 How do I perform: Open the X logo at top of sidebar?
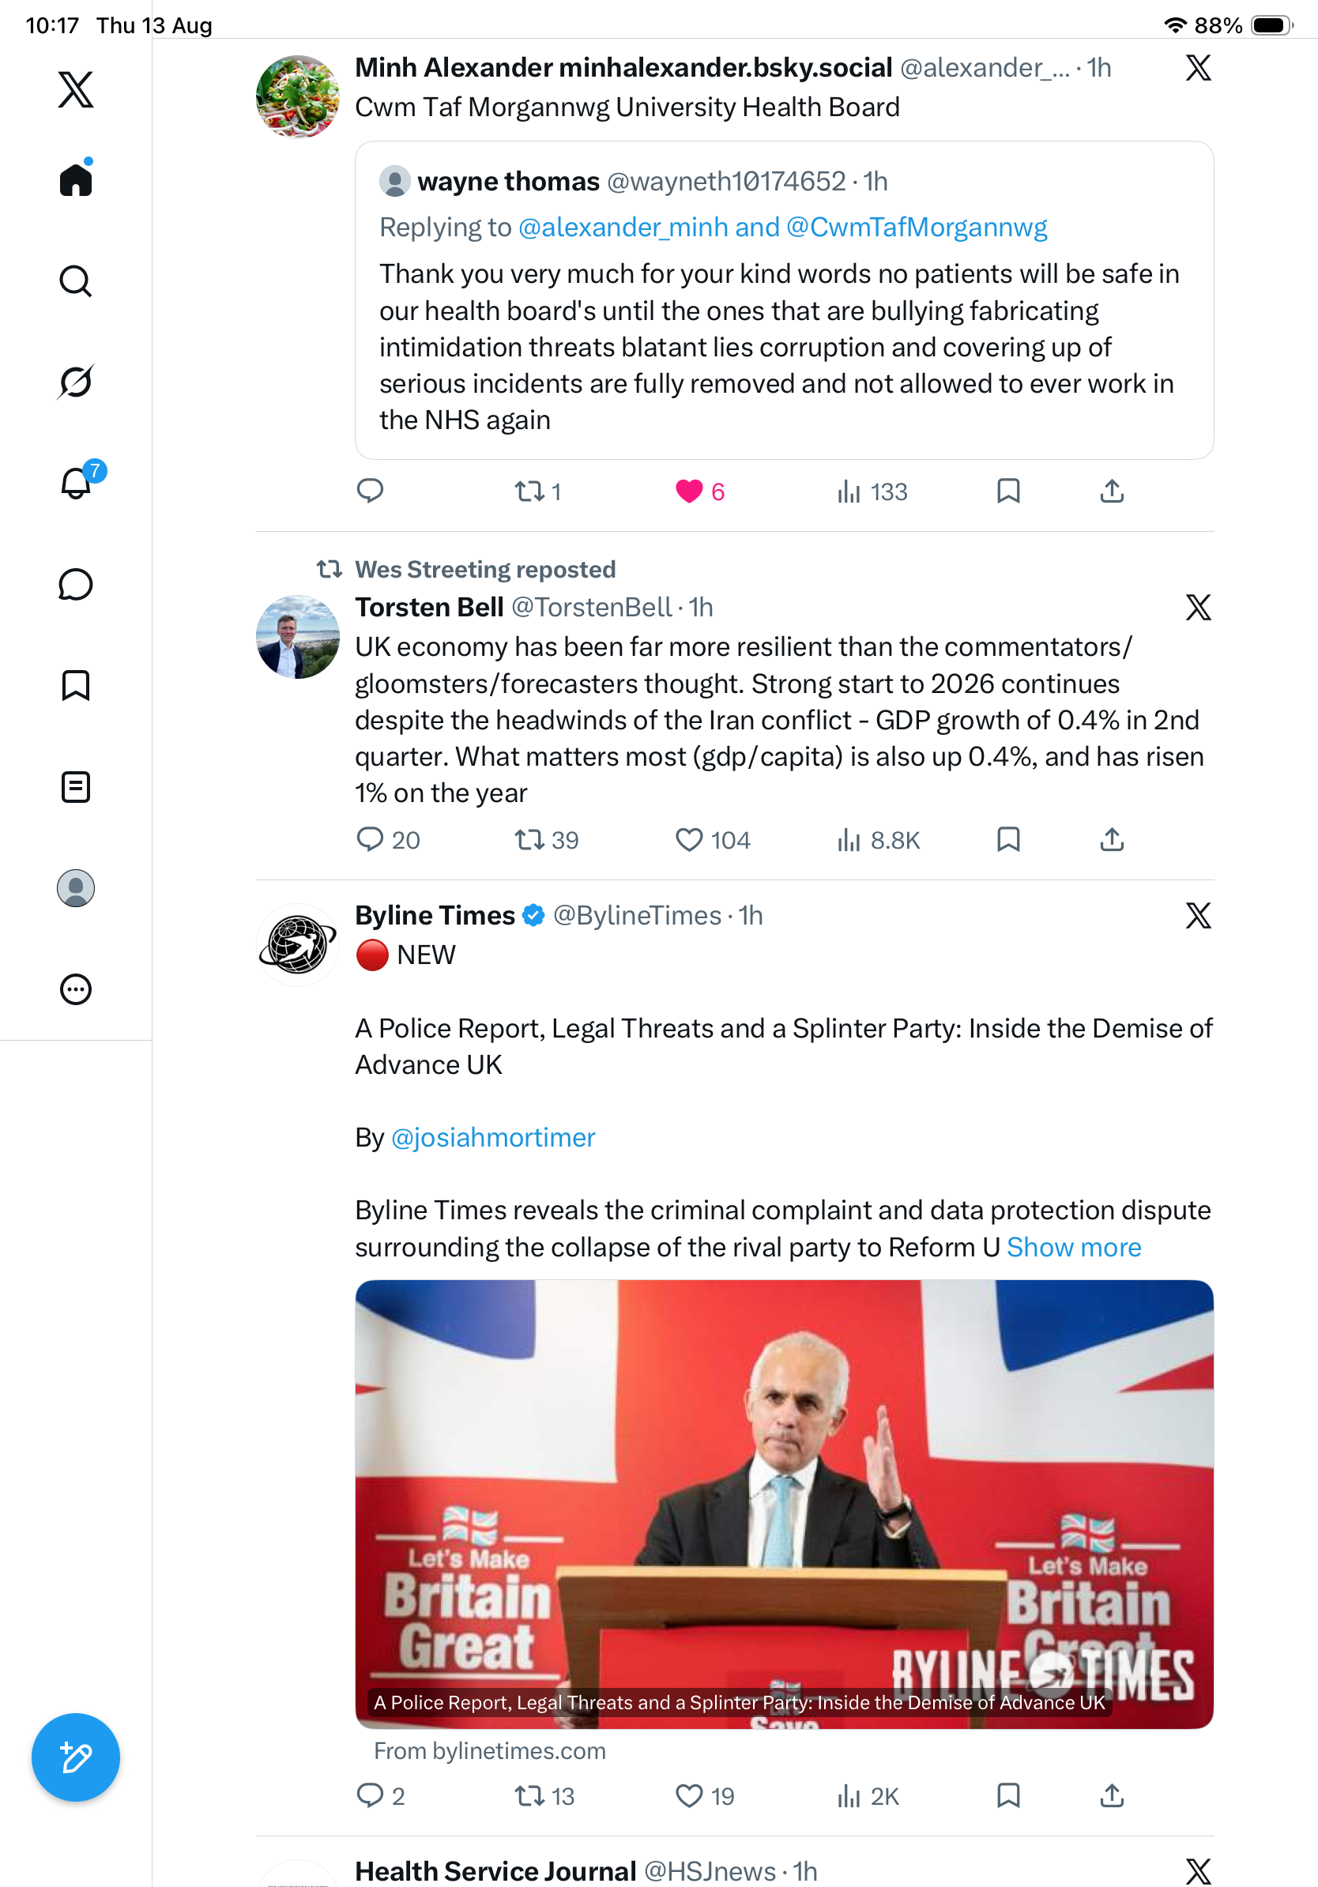(76, 89)
